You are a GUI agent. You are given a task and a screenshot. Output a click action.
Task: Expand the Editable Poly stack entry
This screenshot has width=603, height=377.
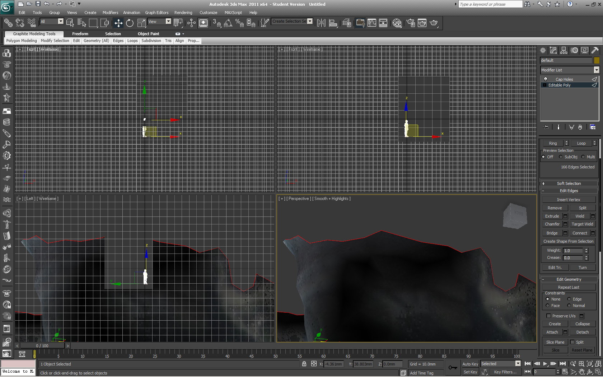(x=544, y=85)
